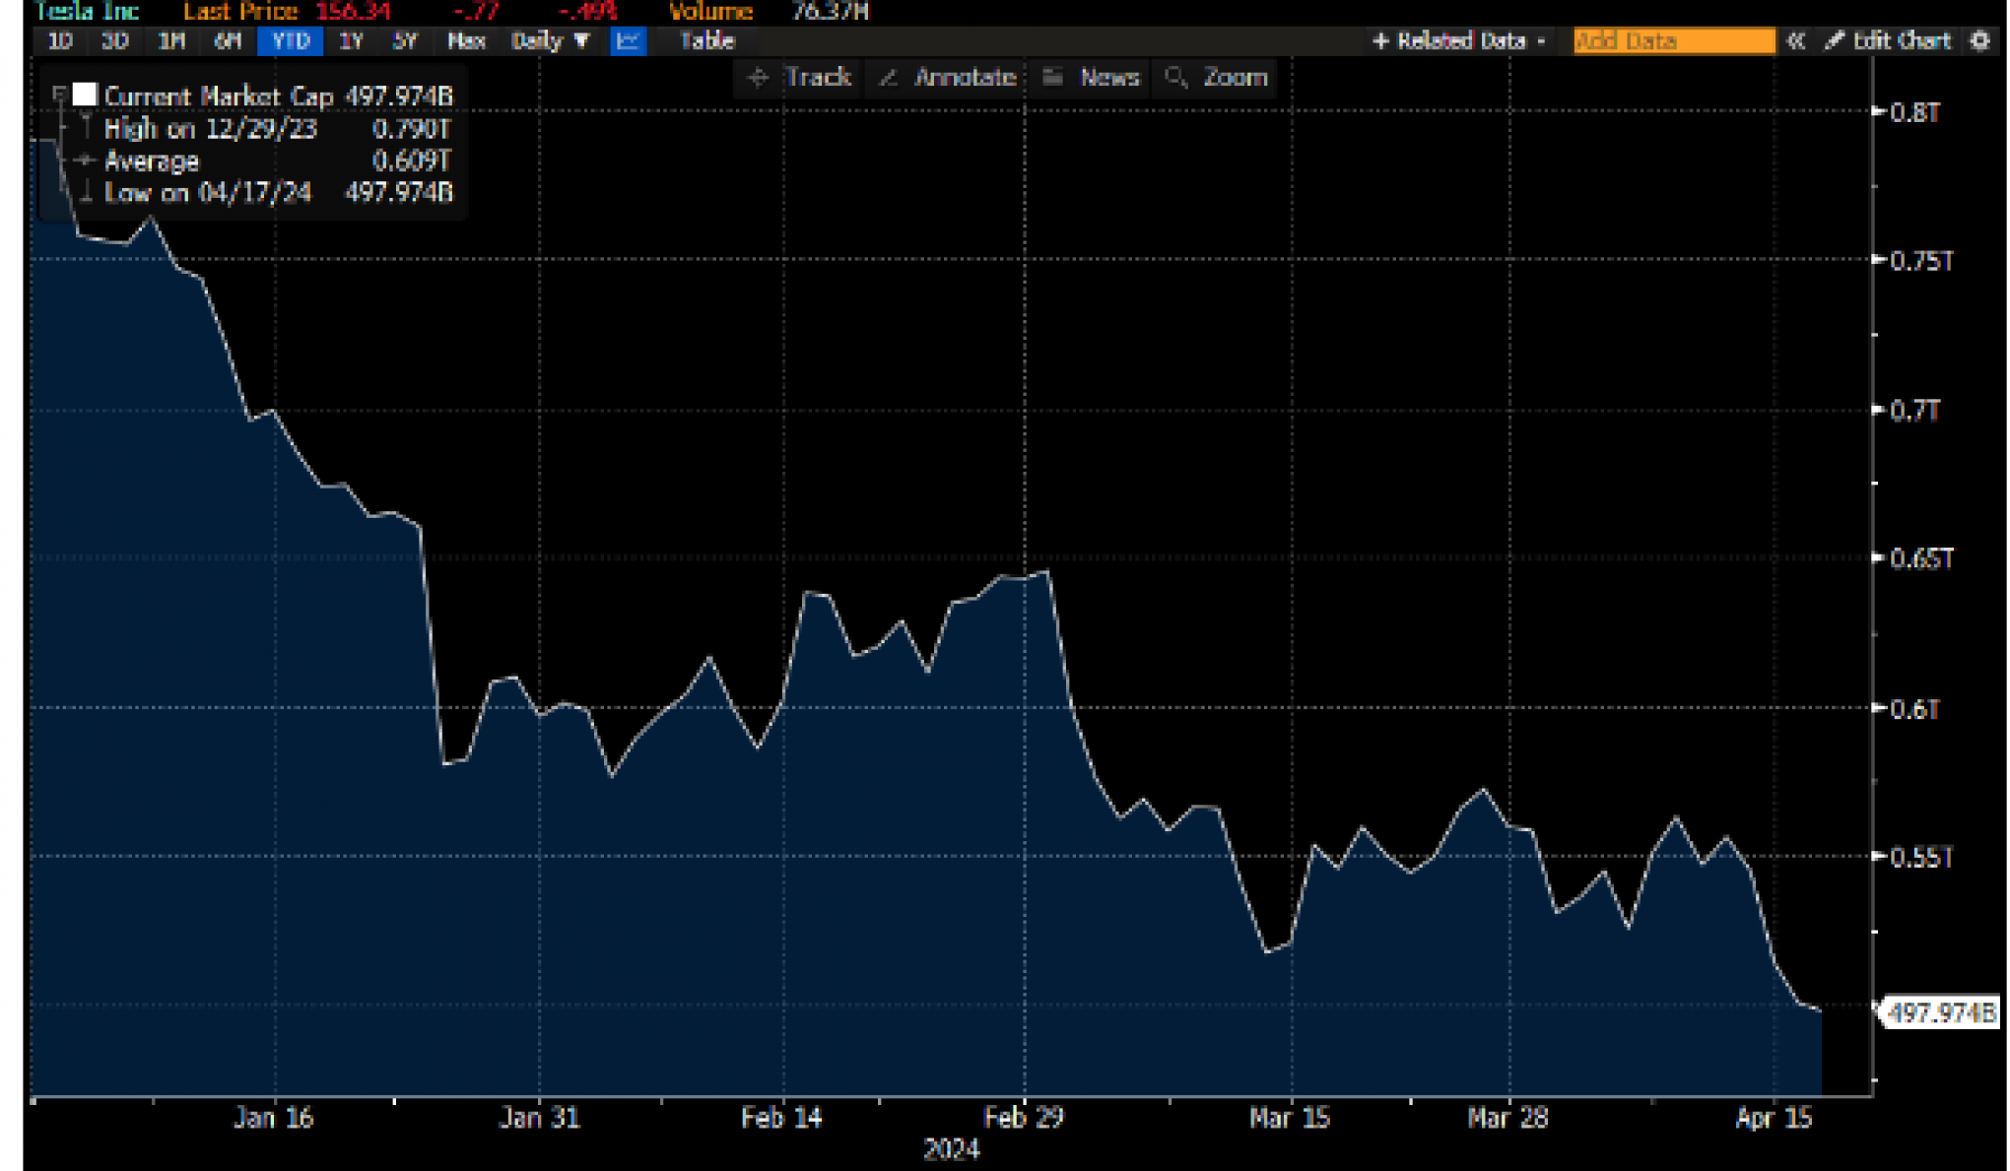The height and width of the screenshot is (1171, 2010).
Task: Select the 6M time range
Action: [228, 41]
